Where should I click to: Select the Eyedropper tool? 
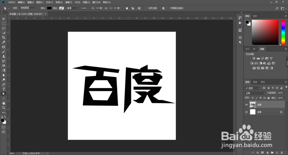pyautogui.click(x=3, y=42)
